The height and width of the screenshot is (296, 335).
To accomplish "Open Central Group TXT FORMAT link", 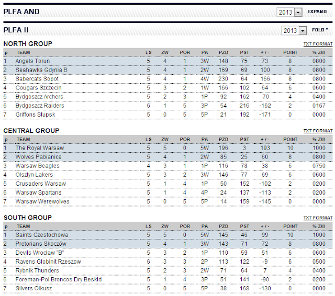I will click(x=318, y=131).
